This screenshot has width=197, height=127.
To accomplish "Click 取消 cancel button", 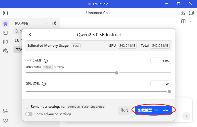I will 124,110.
